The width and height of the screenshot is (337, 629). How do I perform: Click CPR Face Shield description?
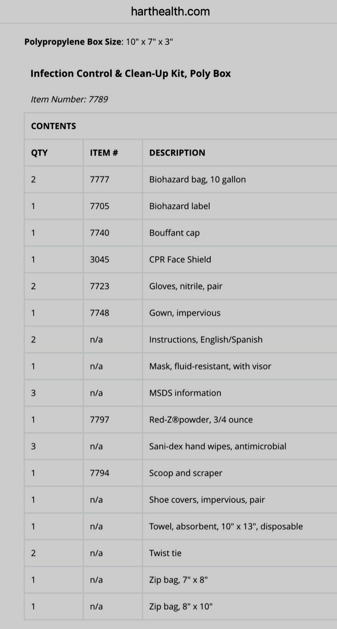pyautogui.click(x=180, y=260)
